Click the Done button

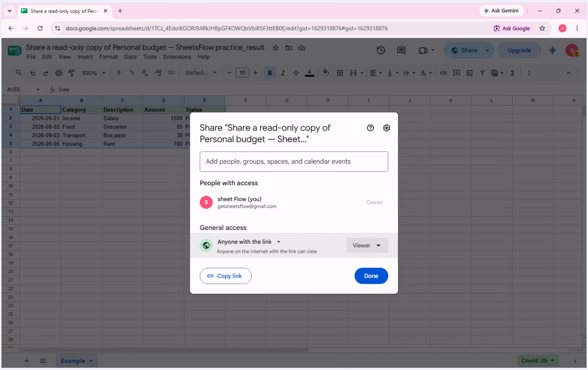pyautogui.click(x=371, y=276)
